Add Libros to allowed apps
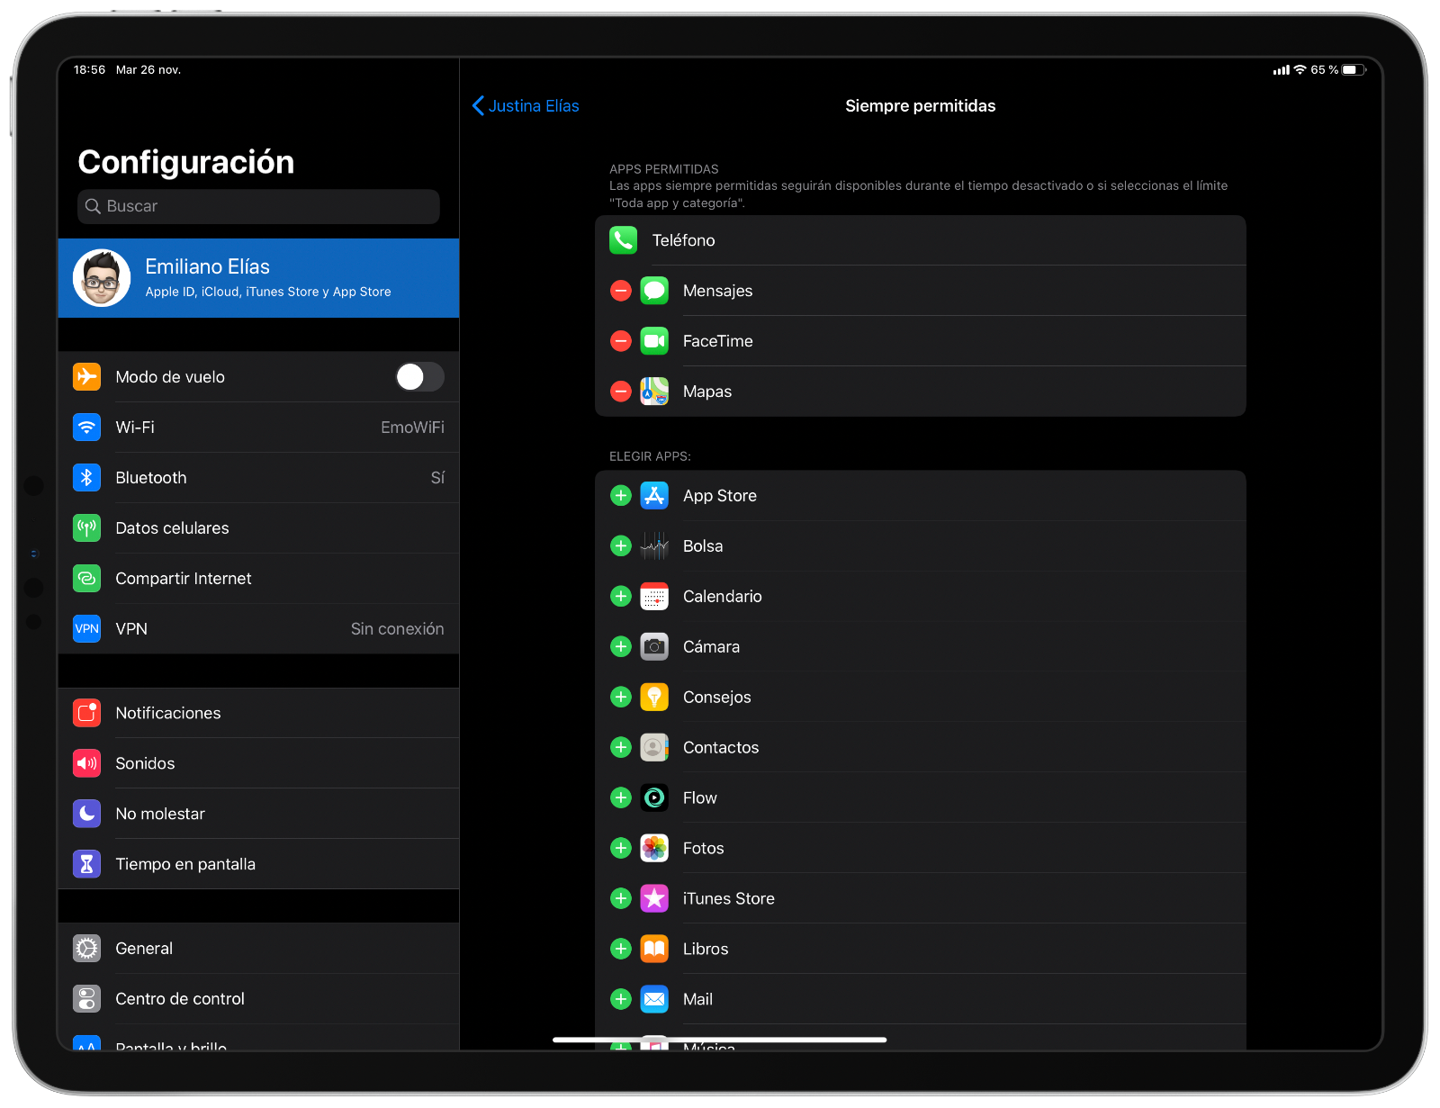This screenshot has height=1108, width=1440. click(x=621, y=950)
